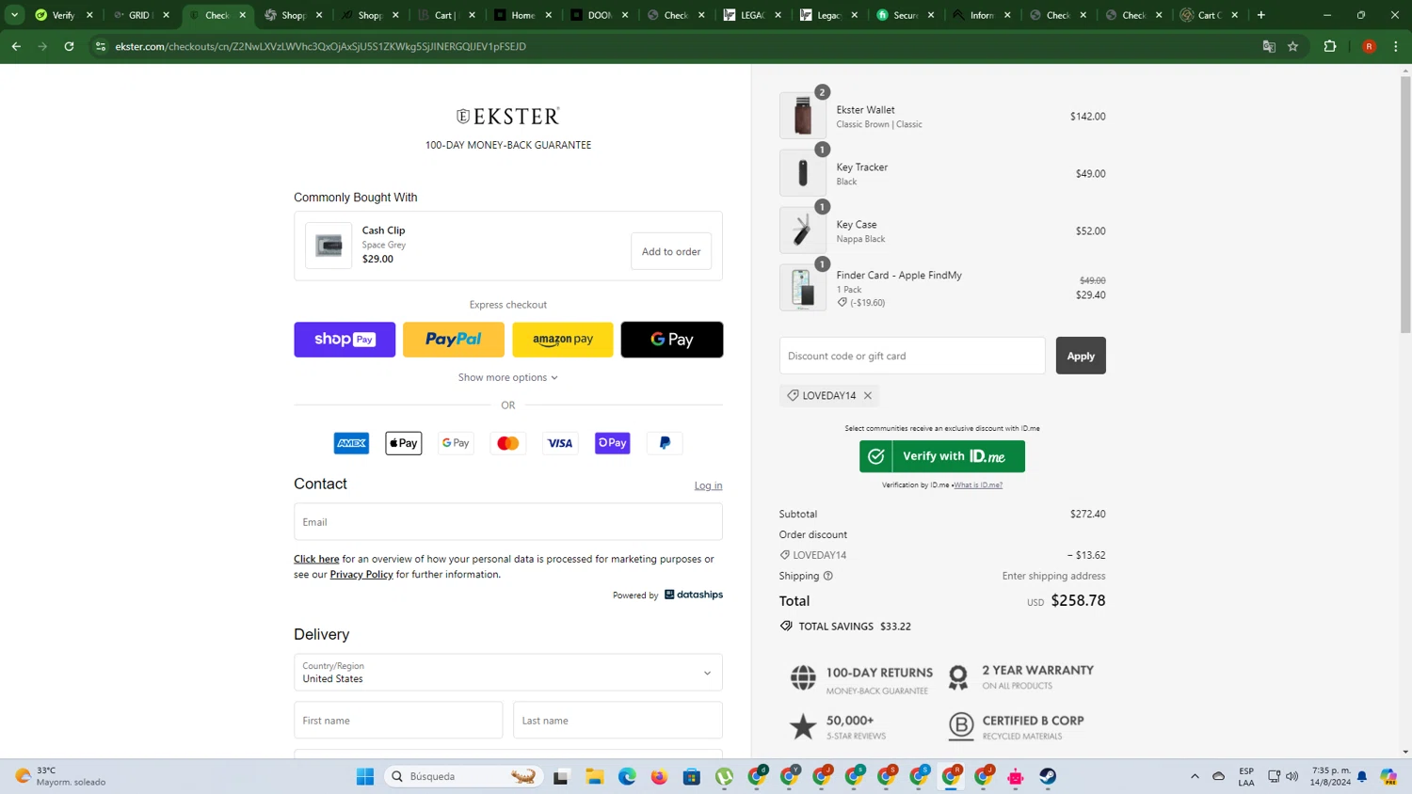
Task: Go back with the browser back arrow
Action: point(16,46)
